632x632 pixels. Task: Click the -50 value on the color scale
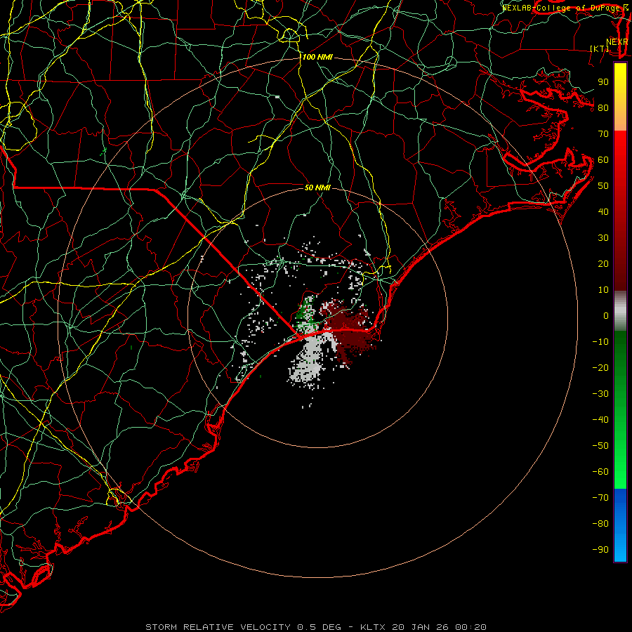pos(600,446)
